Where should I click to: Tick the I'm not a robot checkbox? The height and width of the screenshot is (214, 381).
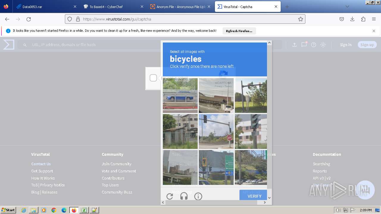tap(153, 78)
